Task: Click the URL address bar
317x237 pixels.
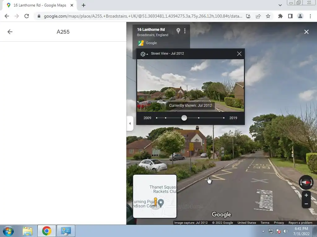Action: 143,16
